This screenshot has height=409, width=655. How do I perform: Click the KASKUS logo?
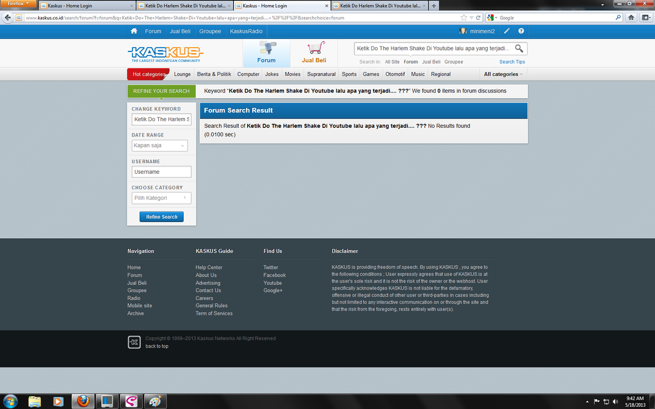(x=165, y=54)
